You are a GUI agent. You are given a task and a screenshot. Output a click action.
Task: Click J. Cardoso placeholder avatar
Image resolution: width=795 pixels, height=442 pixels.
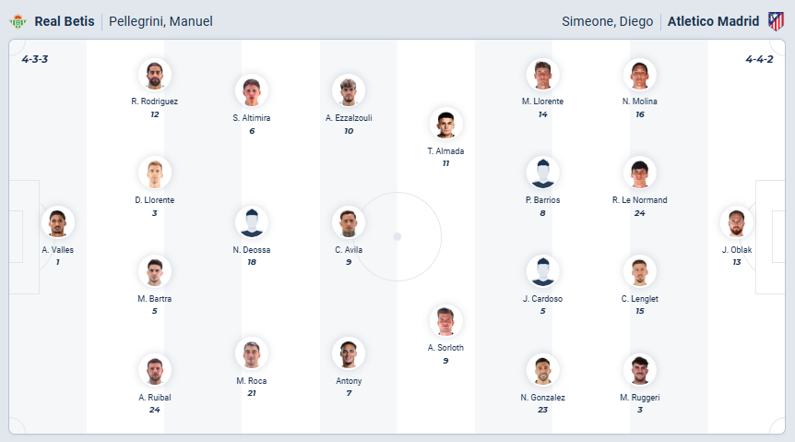click(542, 271)
